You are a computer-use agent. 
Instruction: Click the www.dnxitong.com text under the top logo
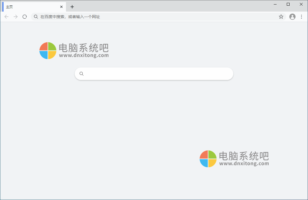click(84, 56)
